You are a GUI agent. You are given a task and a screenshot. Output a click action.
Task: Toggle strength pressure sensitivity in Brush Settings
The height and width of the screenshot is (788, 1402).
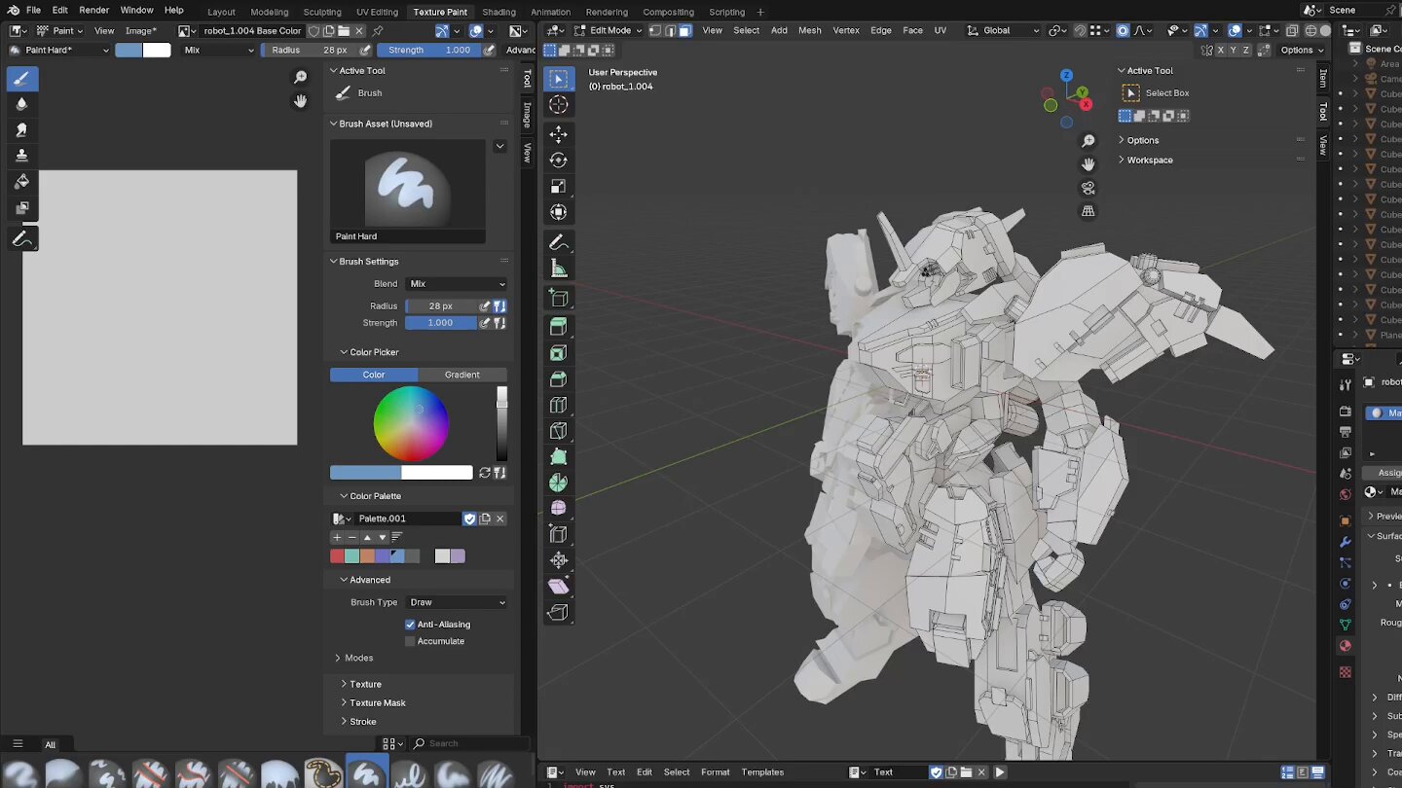(x=485, y=323)
